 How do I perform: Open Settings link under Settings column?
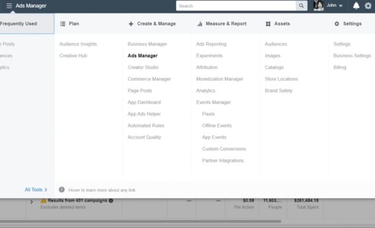(x=342, y=44)
